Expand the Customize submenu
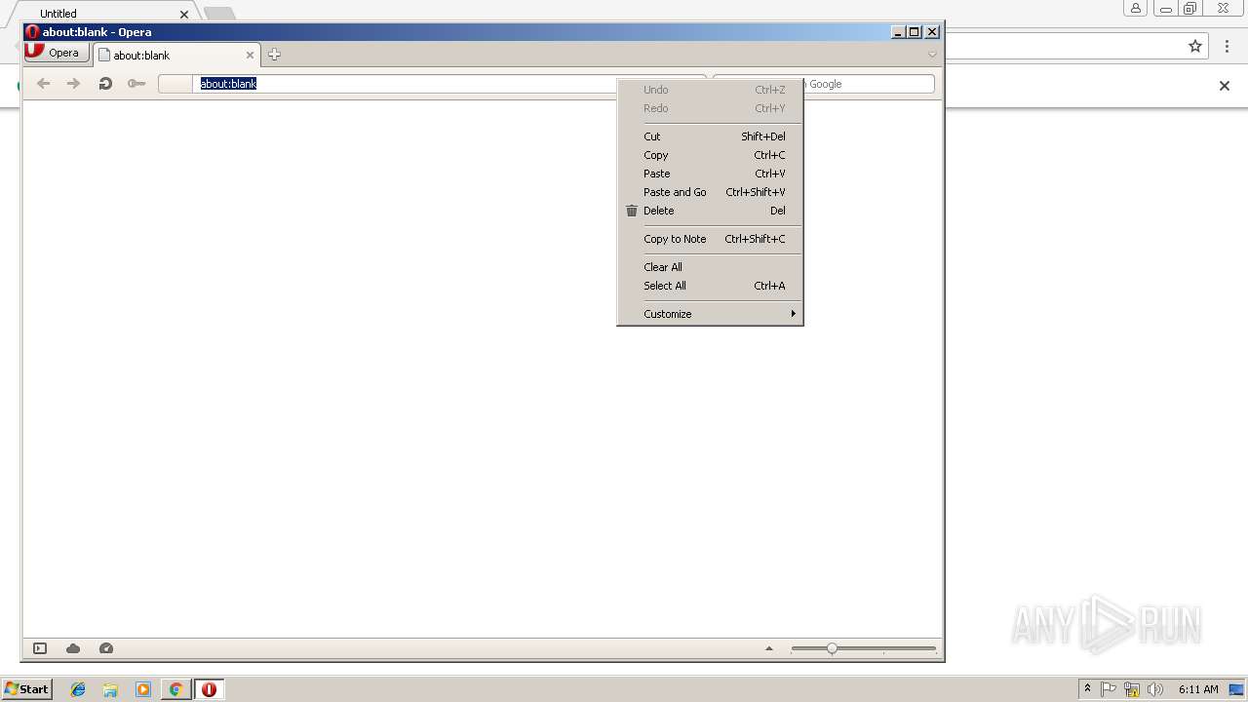Image resolution: width=1248 pixels, height=702 pixels. pyautogui.click(x=710, y=314)
